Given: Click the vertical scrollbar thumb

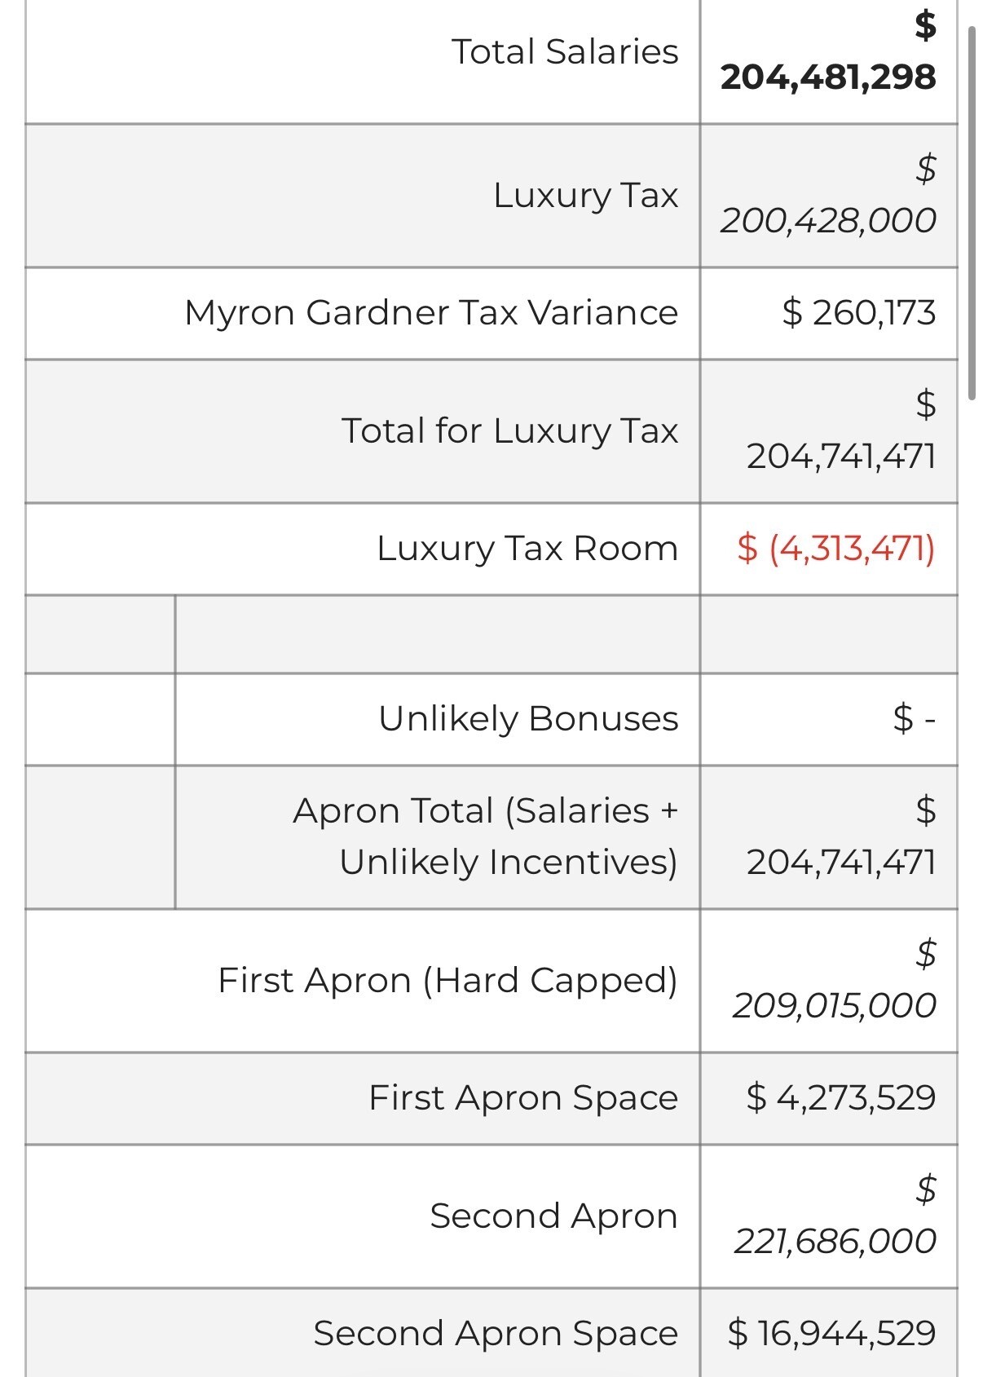Looking at the screenshot, I should [x=972, y=213].
